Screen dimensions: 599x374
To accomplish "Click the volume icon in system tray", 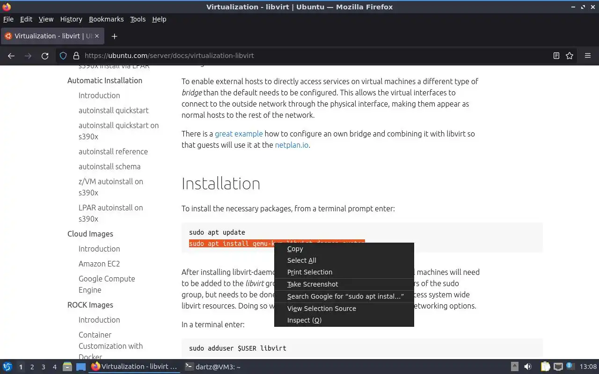I will [528, 367].
